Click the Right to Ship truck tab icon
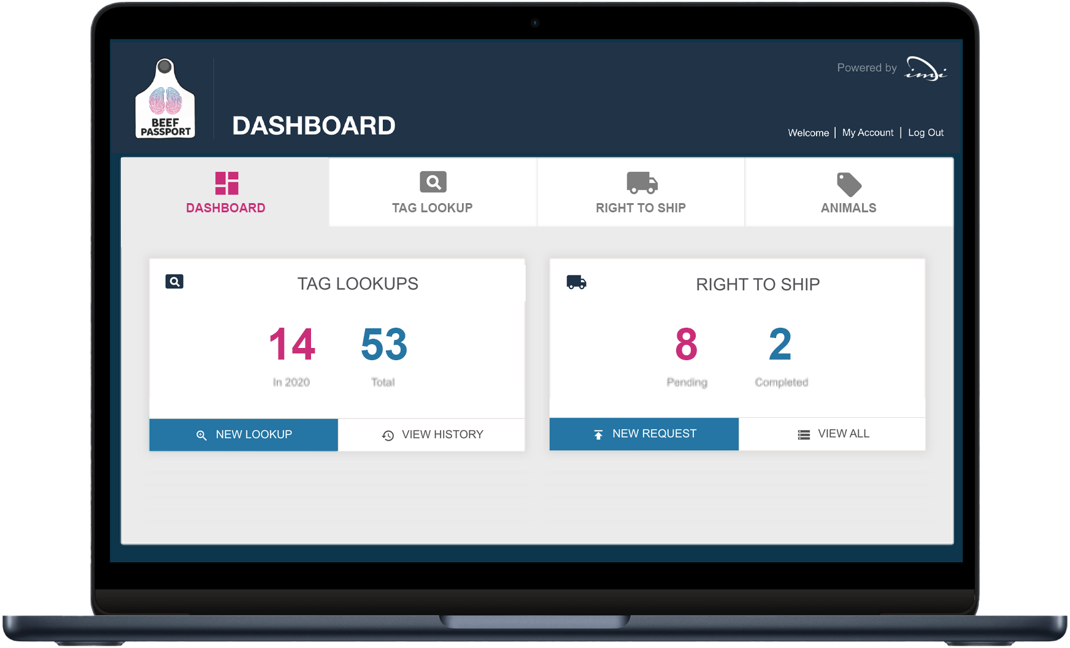The height and width of the screenshot is (648, 1070). (641, 182)
